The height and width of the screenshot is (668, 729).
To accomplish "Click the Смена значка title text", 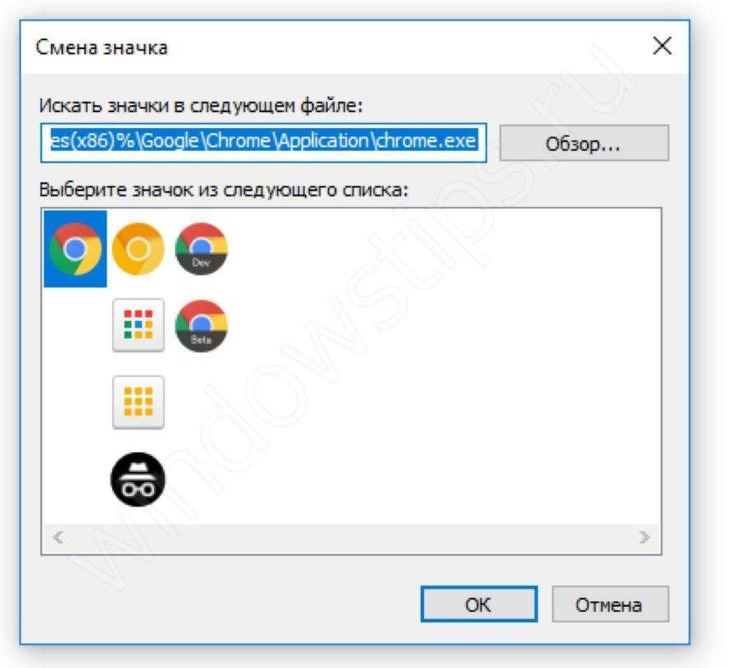I will click(x=101, y=48).
